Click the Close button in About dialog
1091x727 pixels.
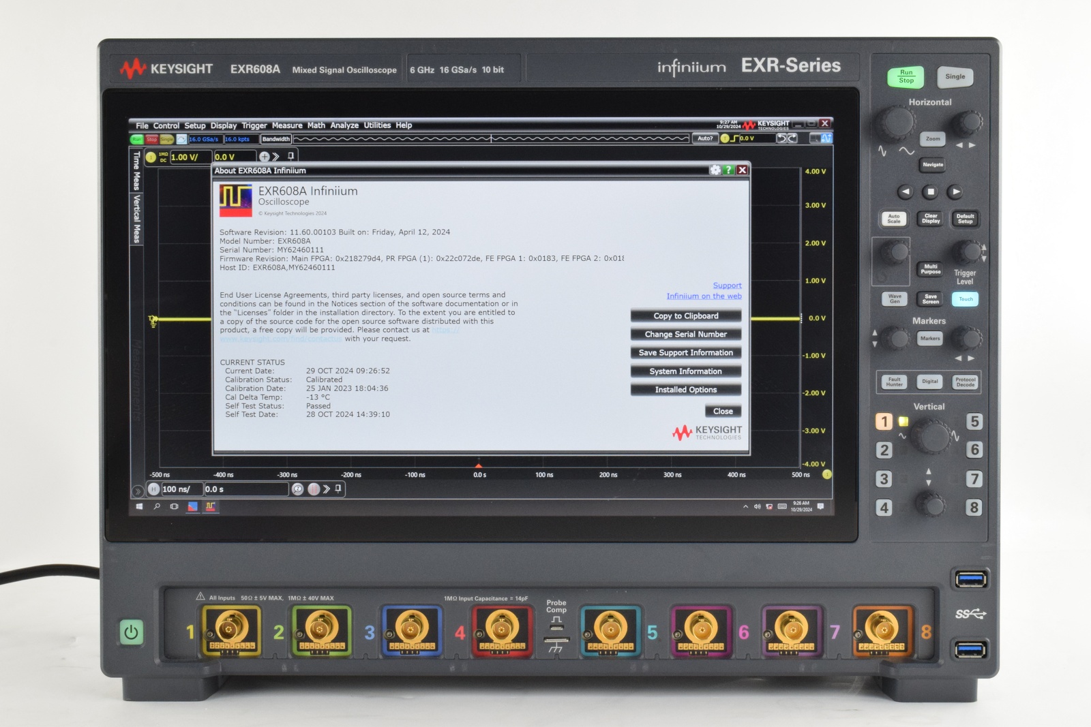723,412
